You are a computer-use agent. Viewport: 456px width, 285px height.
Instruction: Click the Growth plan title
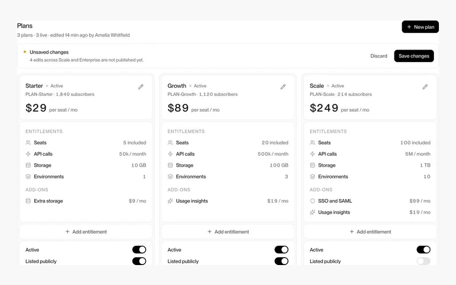click(x=177, y=86)
